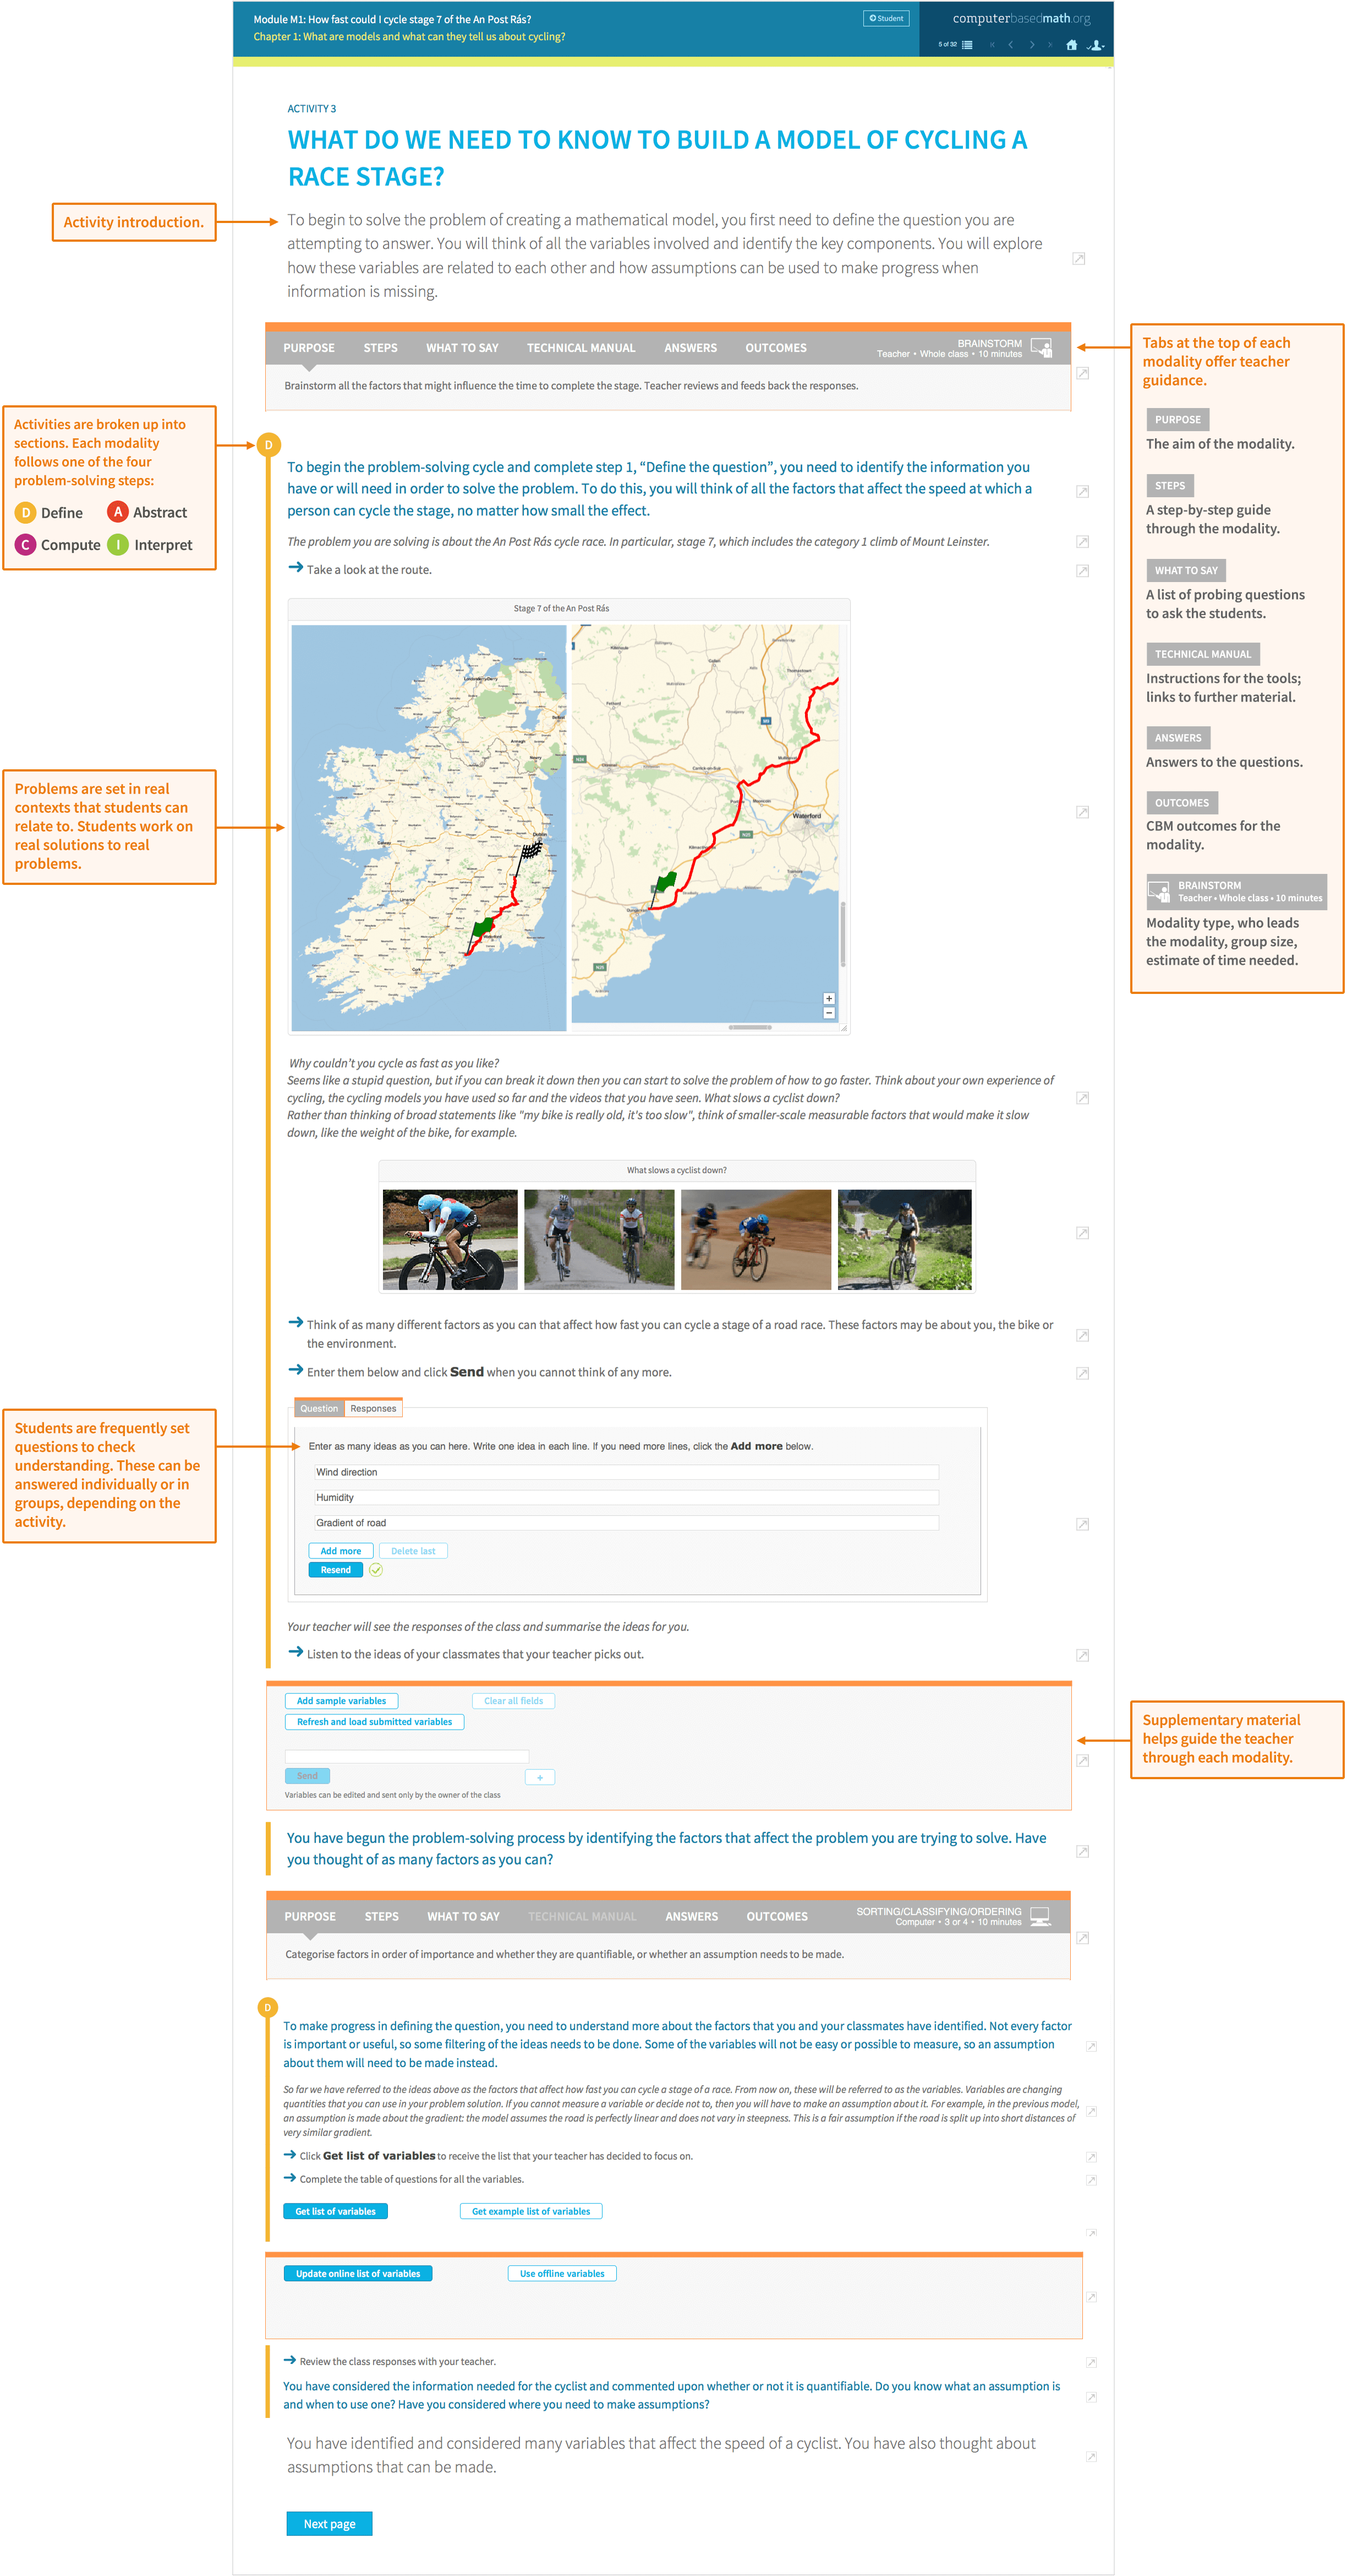Click the map's vertical scrollbar
Image resolution: width=1347 pixels, height=2576 pixels.
tap(842, 934)
